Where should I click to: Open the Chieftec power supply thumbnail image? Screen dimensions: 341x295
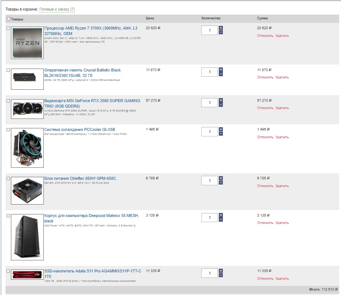tap(27, 191)
